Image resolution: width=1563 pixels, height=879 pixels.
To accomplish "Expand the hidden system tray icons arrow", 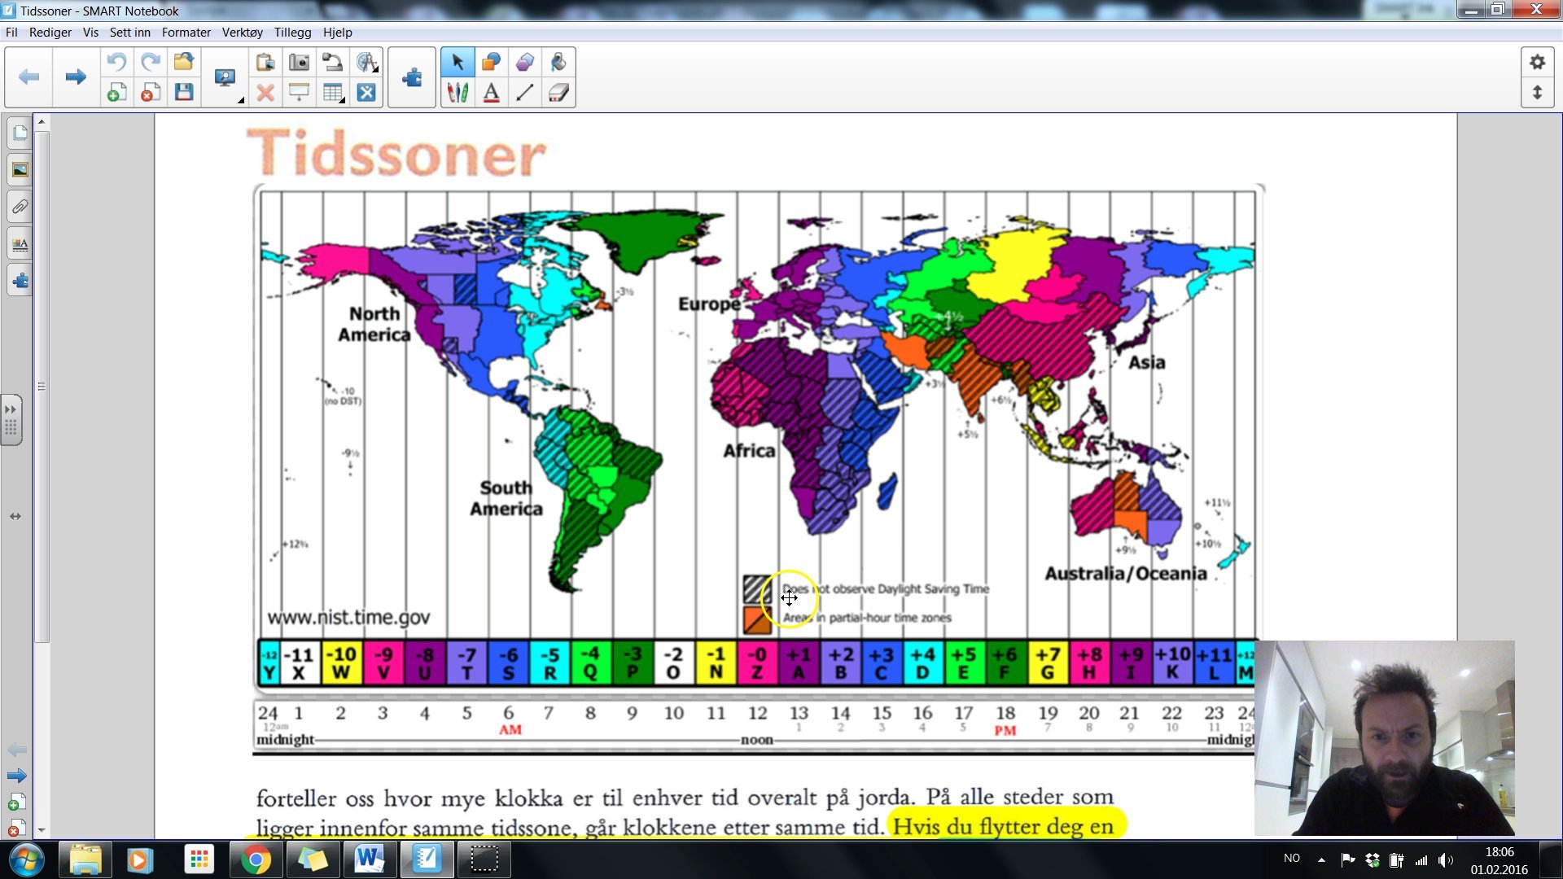I will point(1321,859).
